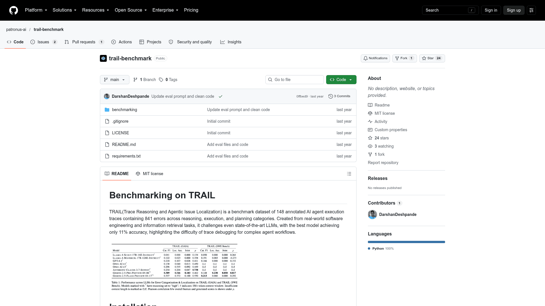Open the green Code dropdown
Viewport: 545px width, 306px height.
tap(341, 80)
